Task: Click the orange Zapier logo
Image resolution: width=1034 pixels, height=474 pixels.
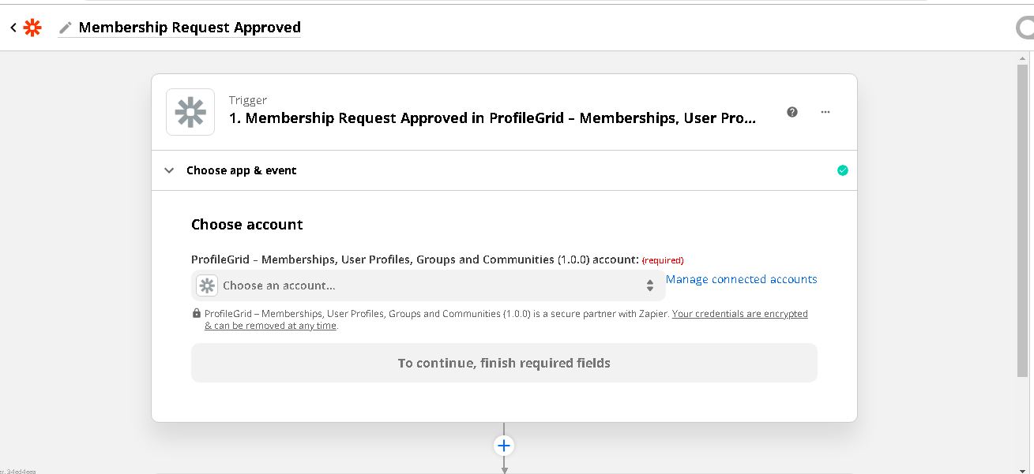Action: pyautogui.click(x=32, y=28)
